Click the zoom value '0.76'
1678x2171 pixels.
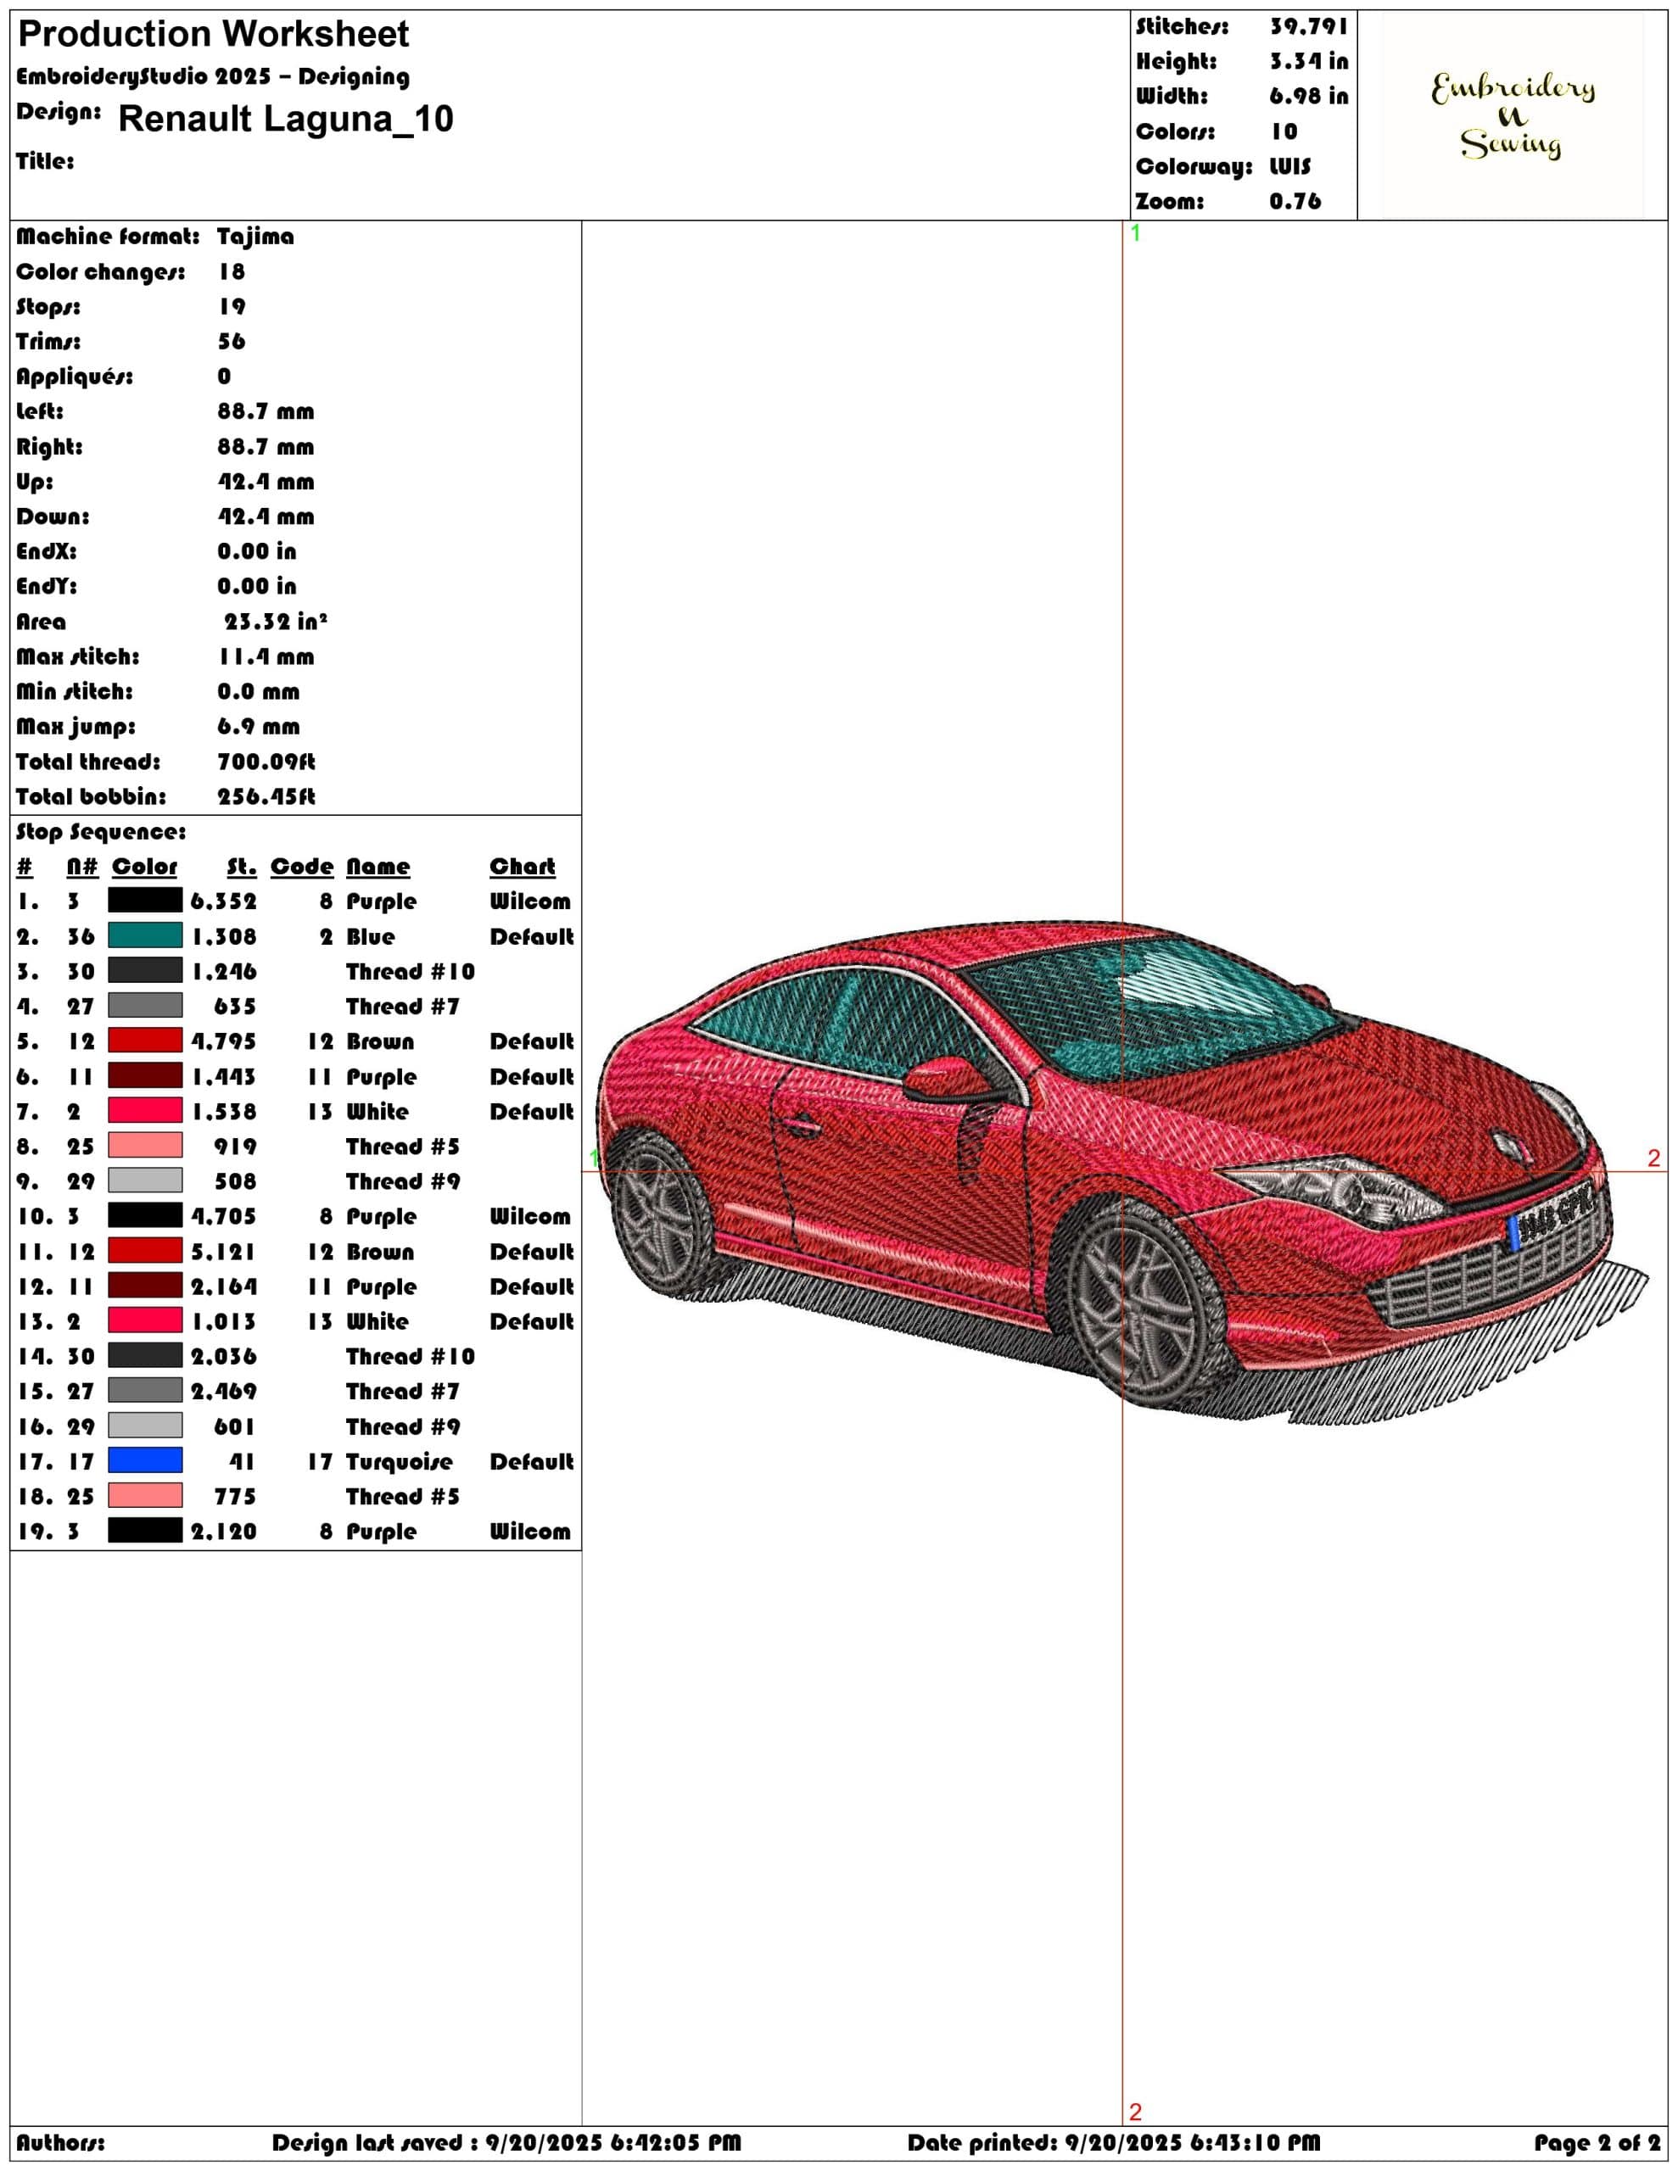pos(1295,202)
